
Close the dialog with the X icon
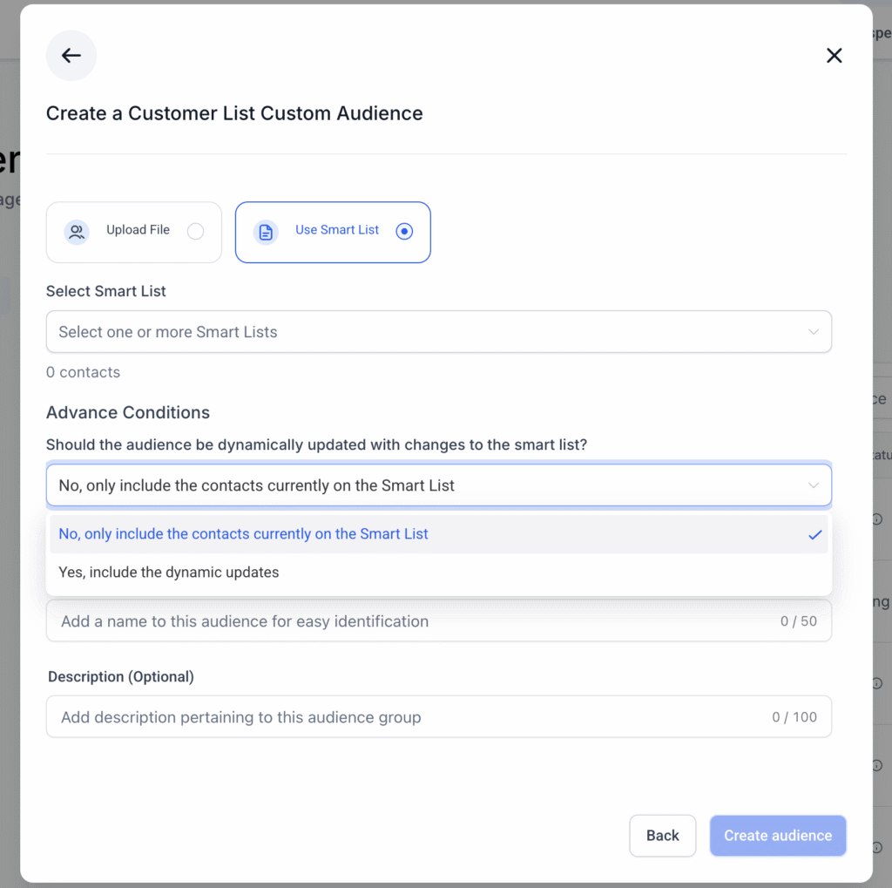834,55
